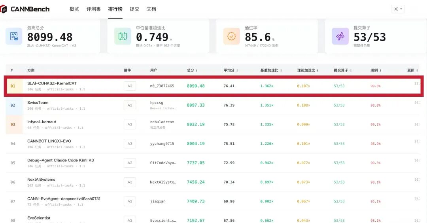Click user jiaqian
Viewport: 427px width, 223px height.
pos(158,201)
